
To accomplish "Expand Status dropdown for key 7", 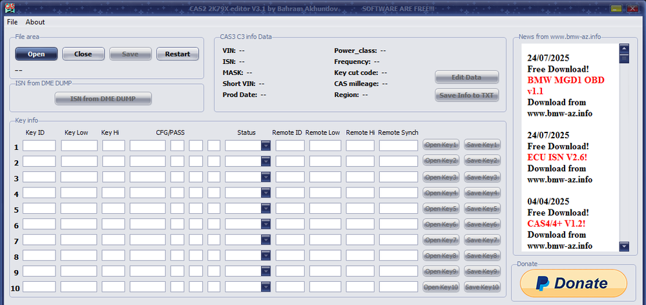I will tap(266, 240).
